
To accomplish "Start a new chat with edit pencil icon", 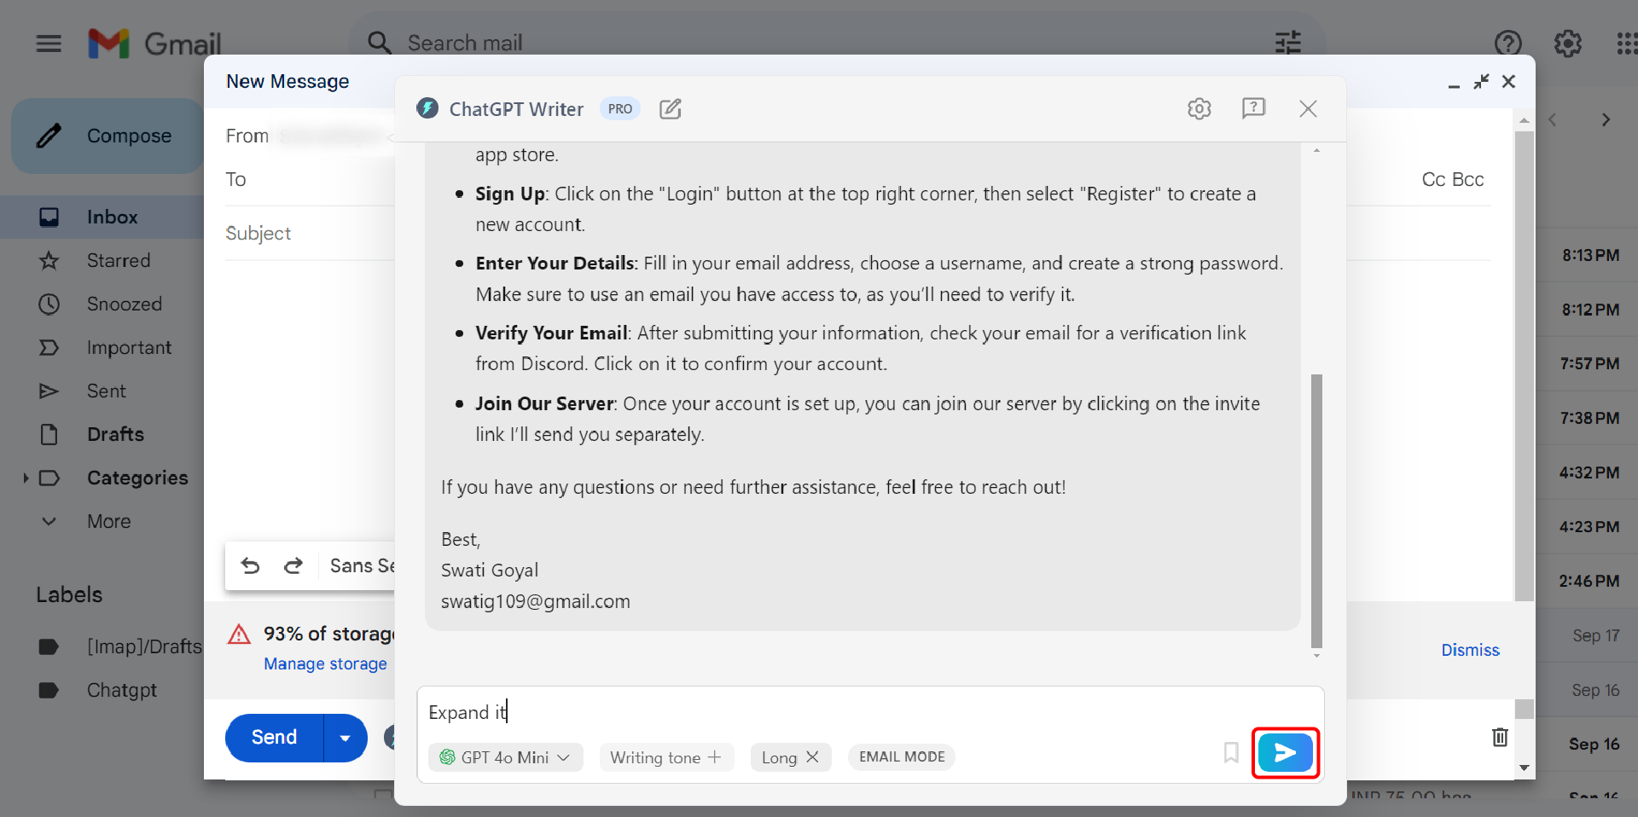I will tap(671, 109).
